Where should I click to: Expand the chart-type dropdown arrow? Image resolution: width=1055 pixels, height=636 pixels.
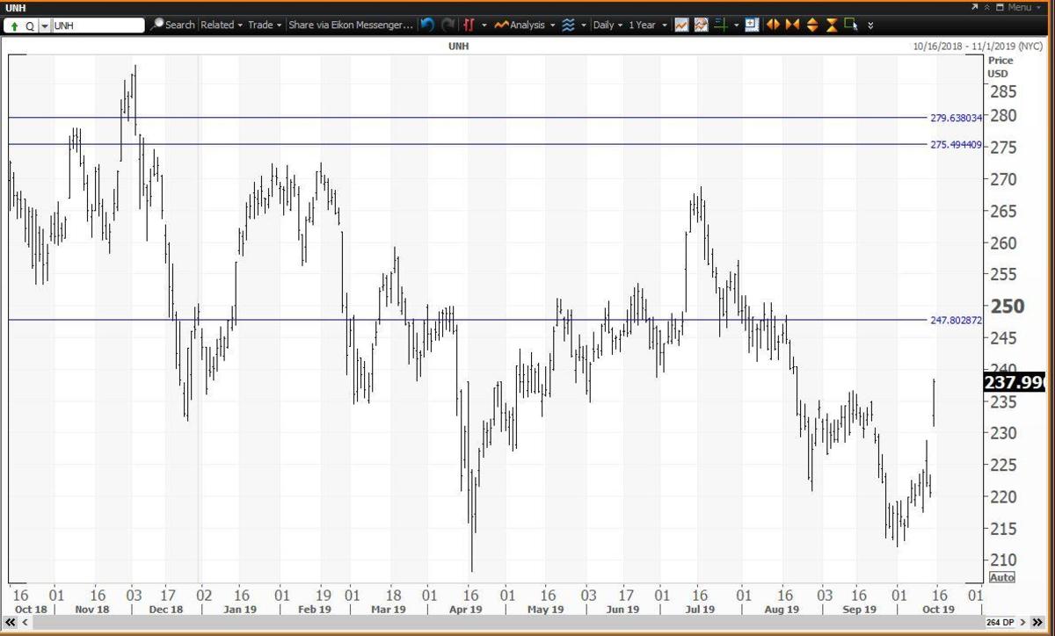tap(484, 25)
